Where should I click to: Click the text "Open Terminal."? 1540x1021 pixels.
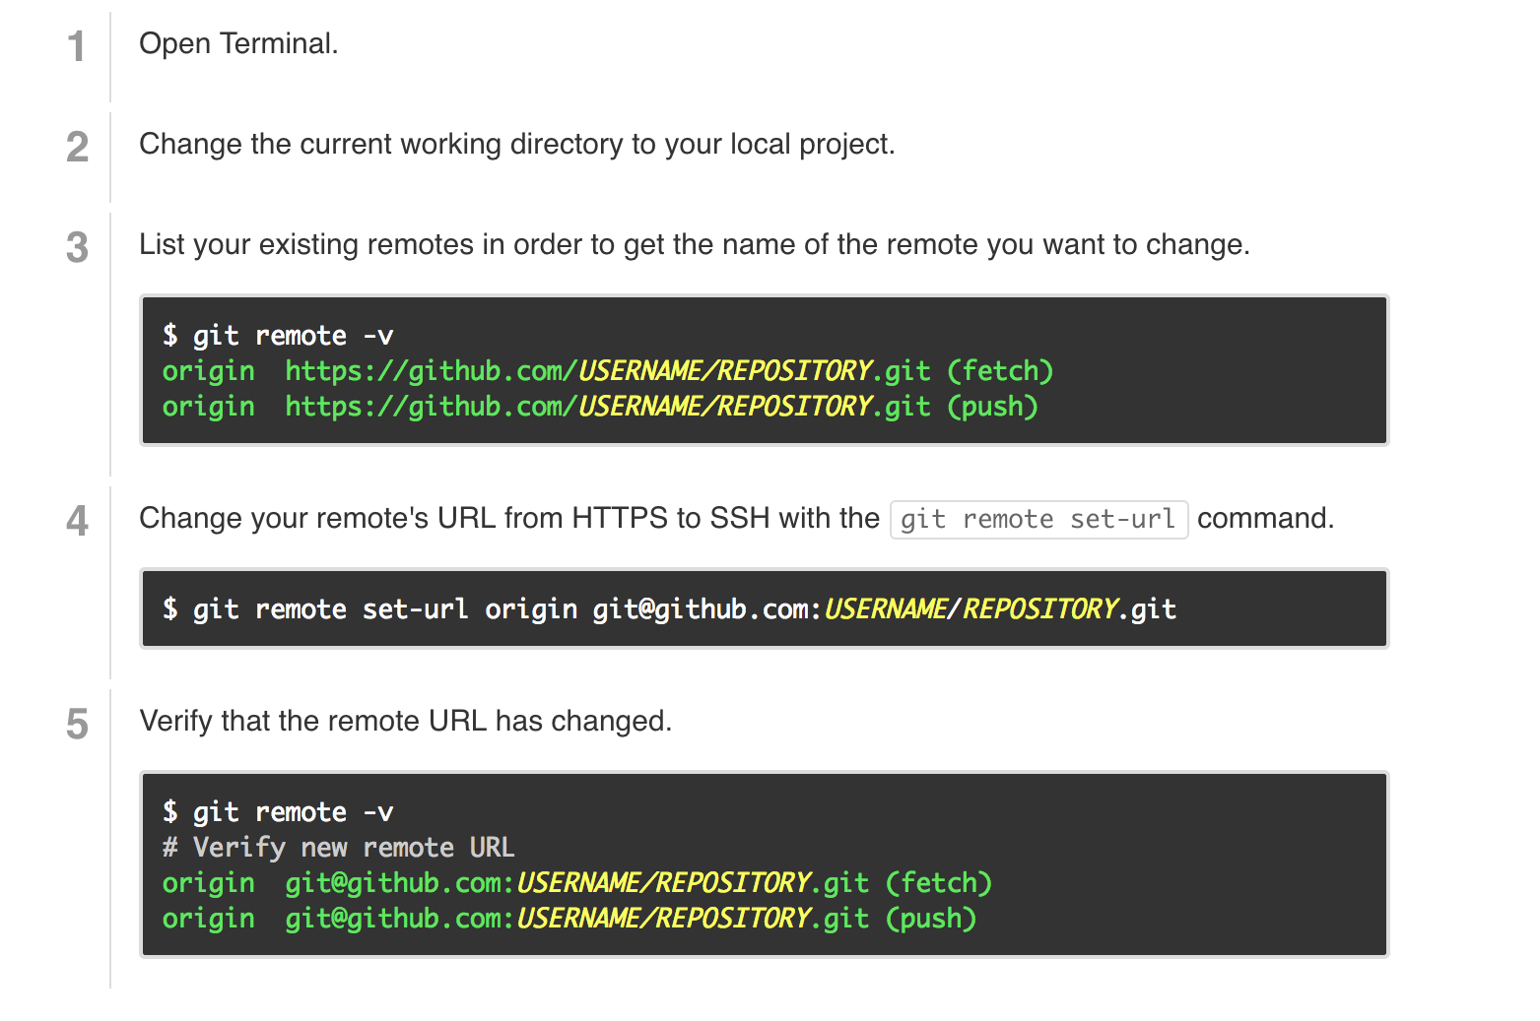(x=238, y=44)
